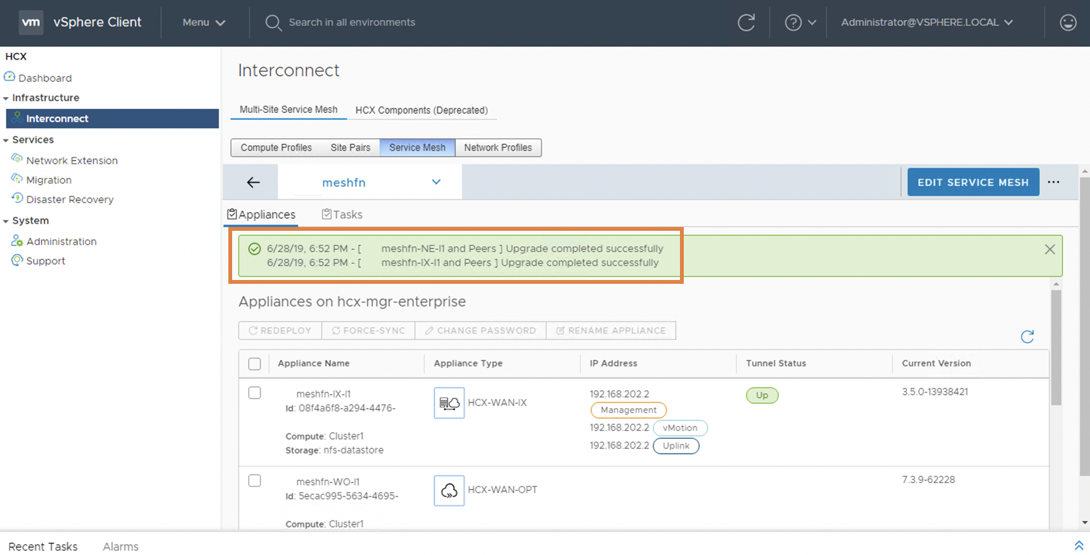Switch to Multi-Site Service Mesh tab
The image size is (1090, 555).
coord(288,110)
